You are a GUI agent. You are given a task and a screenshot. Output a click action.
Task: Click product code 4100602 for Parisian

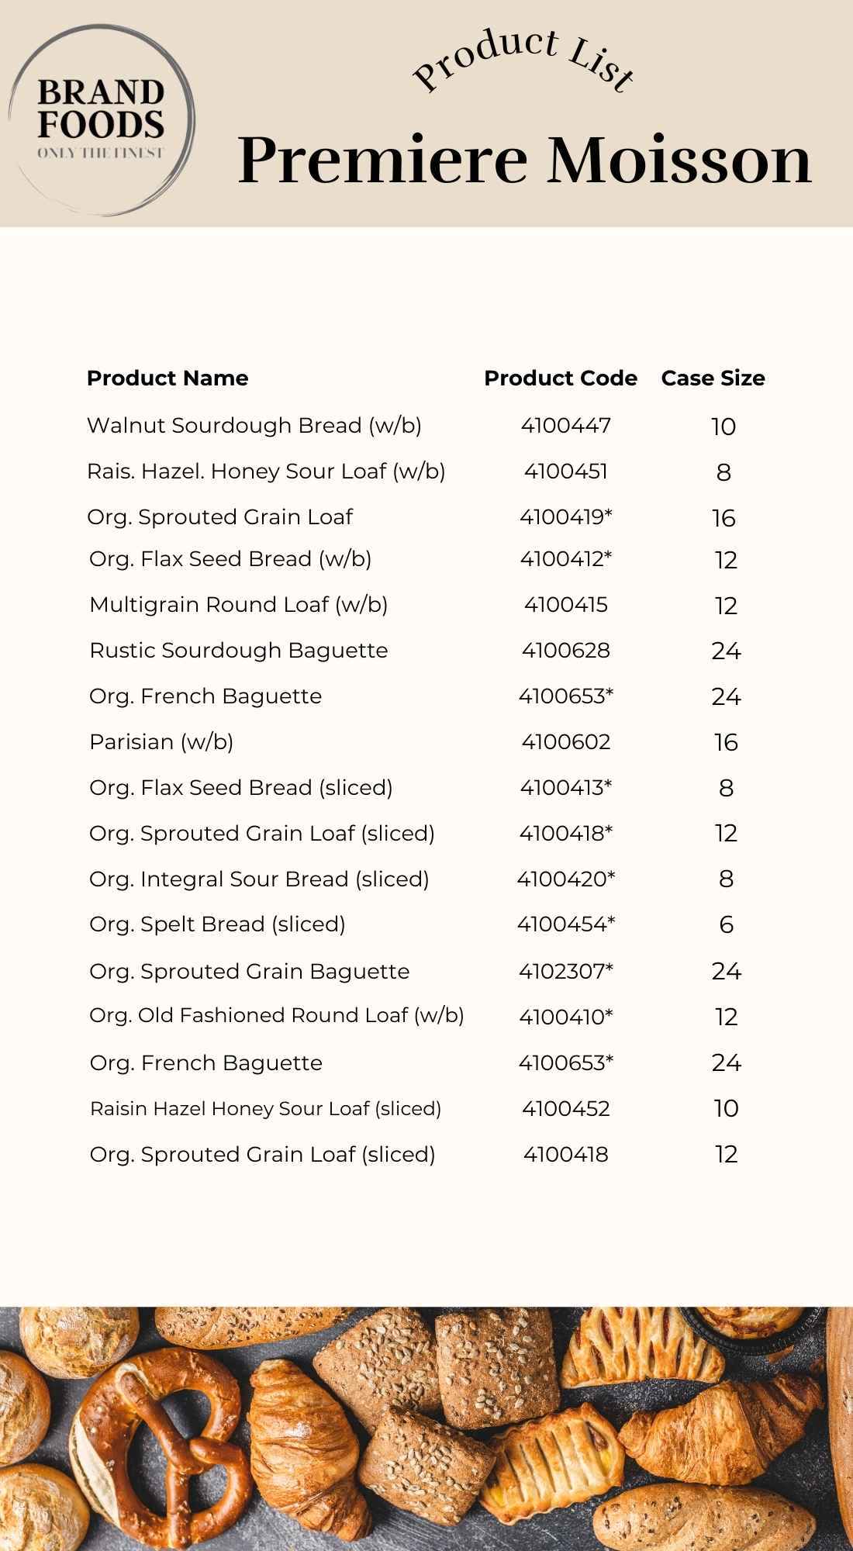[x=566, y=742]
